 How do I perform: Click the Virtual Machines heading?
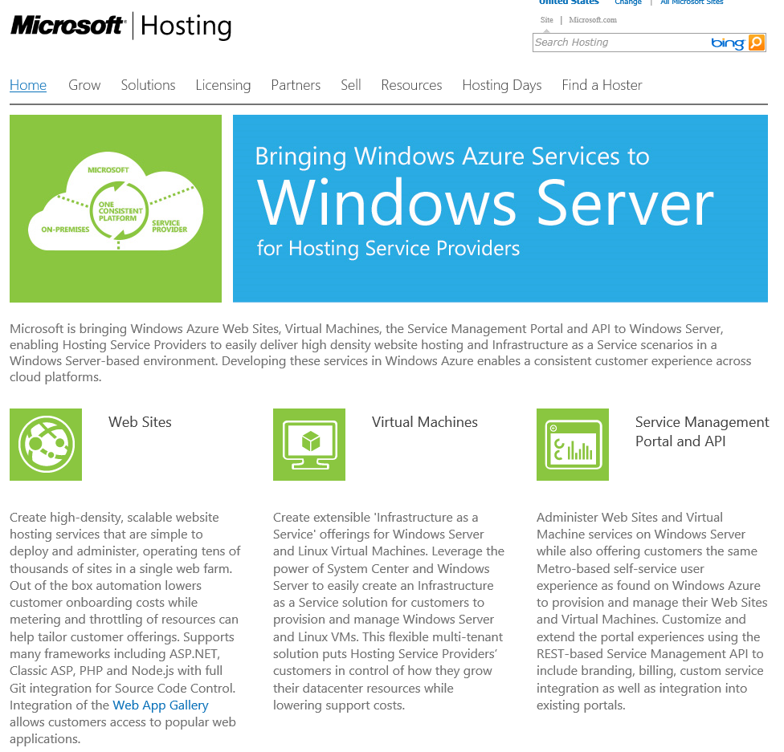pyautogui.click(x=424, y=422)
